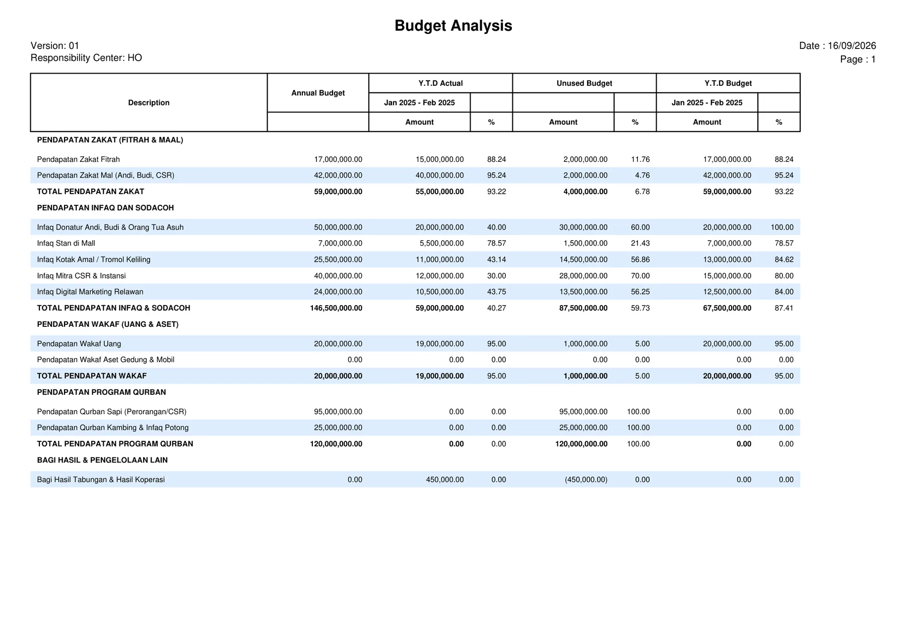This screenshot has width=907, height=642.
Task: Click the 146,500,000.00 annual budget value
Action: [x=336, y=308]
